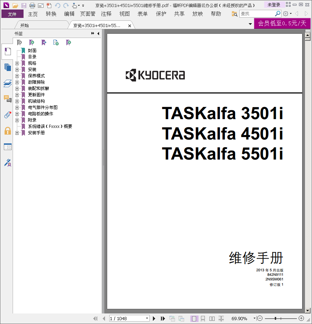The image size is (312, 324).
Task: Click the Save disk icon
Action: point(24,5)
